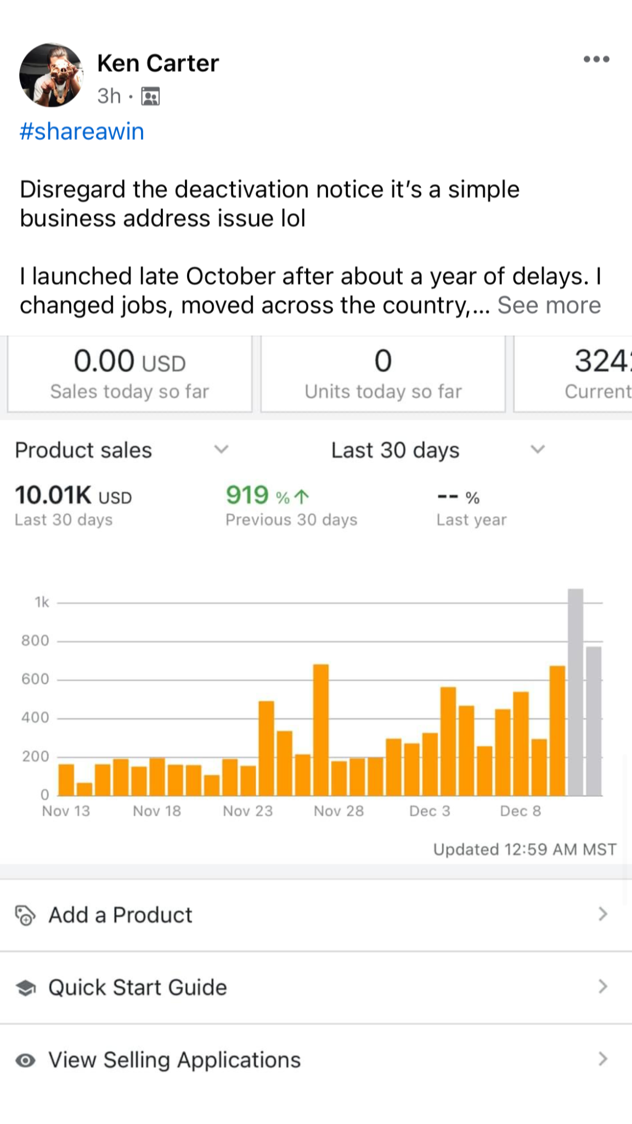The height and width of the screenshot is (1124, 632).
Task: Open View Selling Applications chevron arrow
Action: 603,1059
